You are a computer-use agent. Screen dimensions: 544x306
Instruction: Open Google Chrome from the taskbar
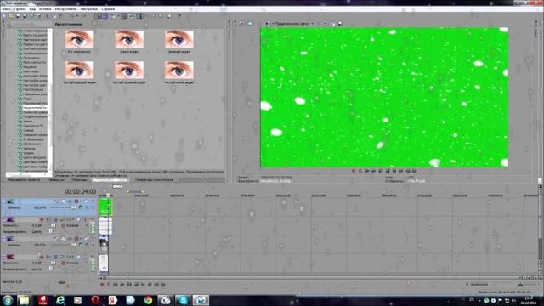coord(148,300)
